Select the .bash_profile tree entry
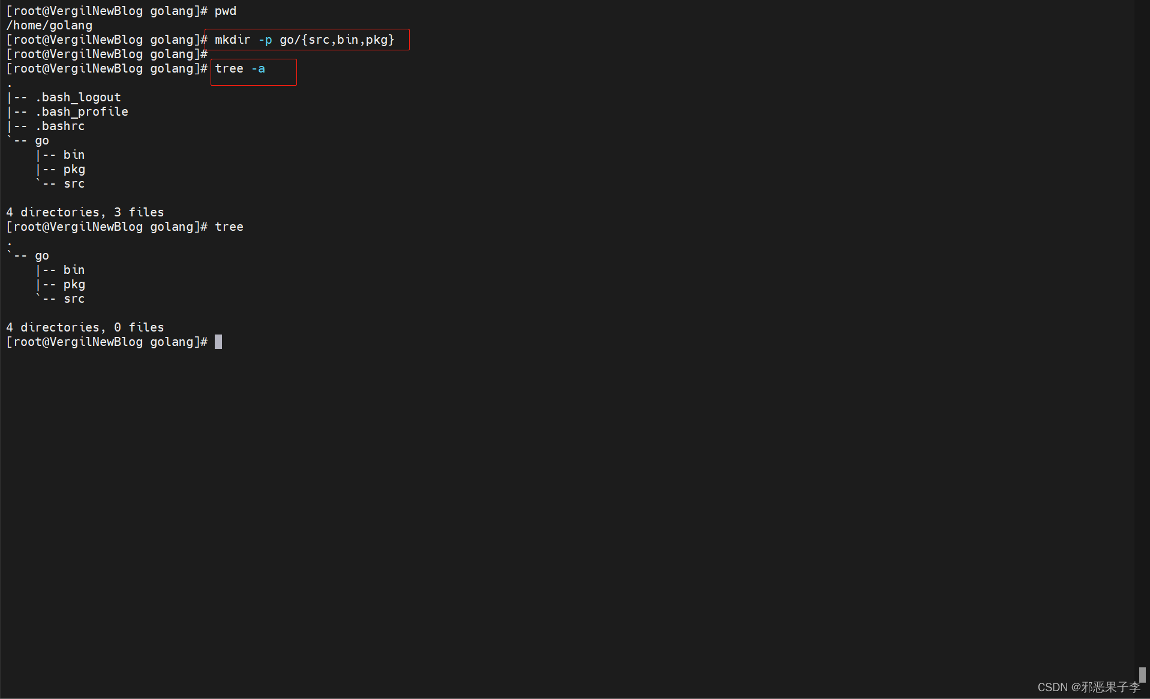Image resolution: width=1150 pixels, height=699 pixels. [83, 112]
